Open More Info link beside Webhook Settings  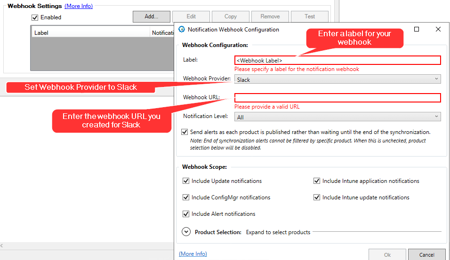click(79, 6)
